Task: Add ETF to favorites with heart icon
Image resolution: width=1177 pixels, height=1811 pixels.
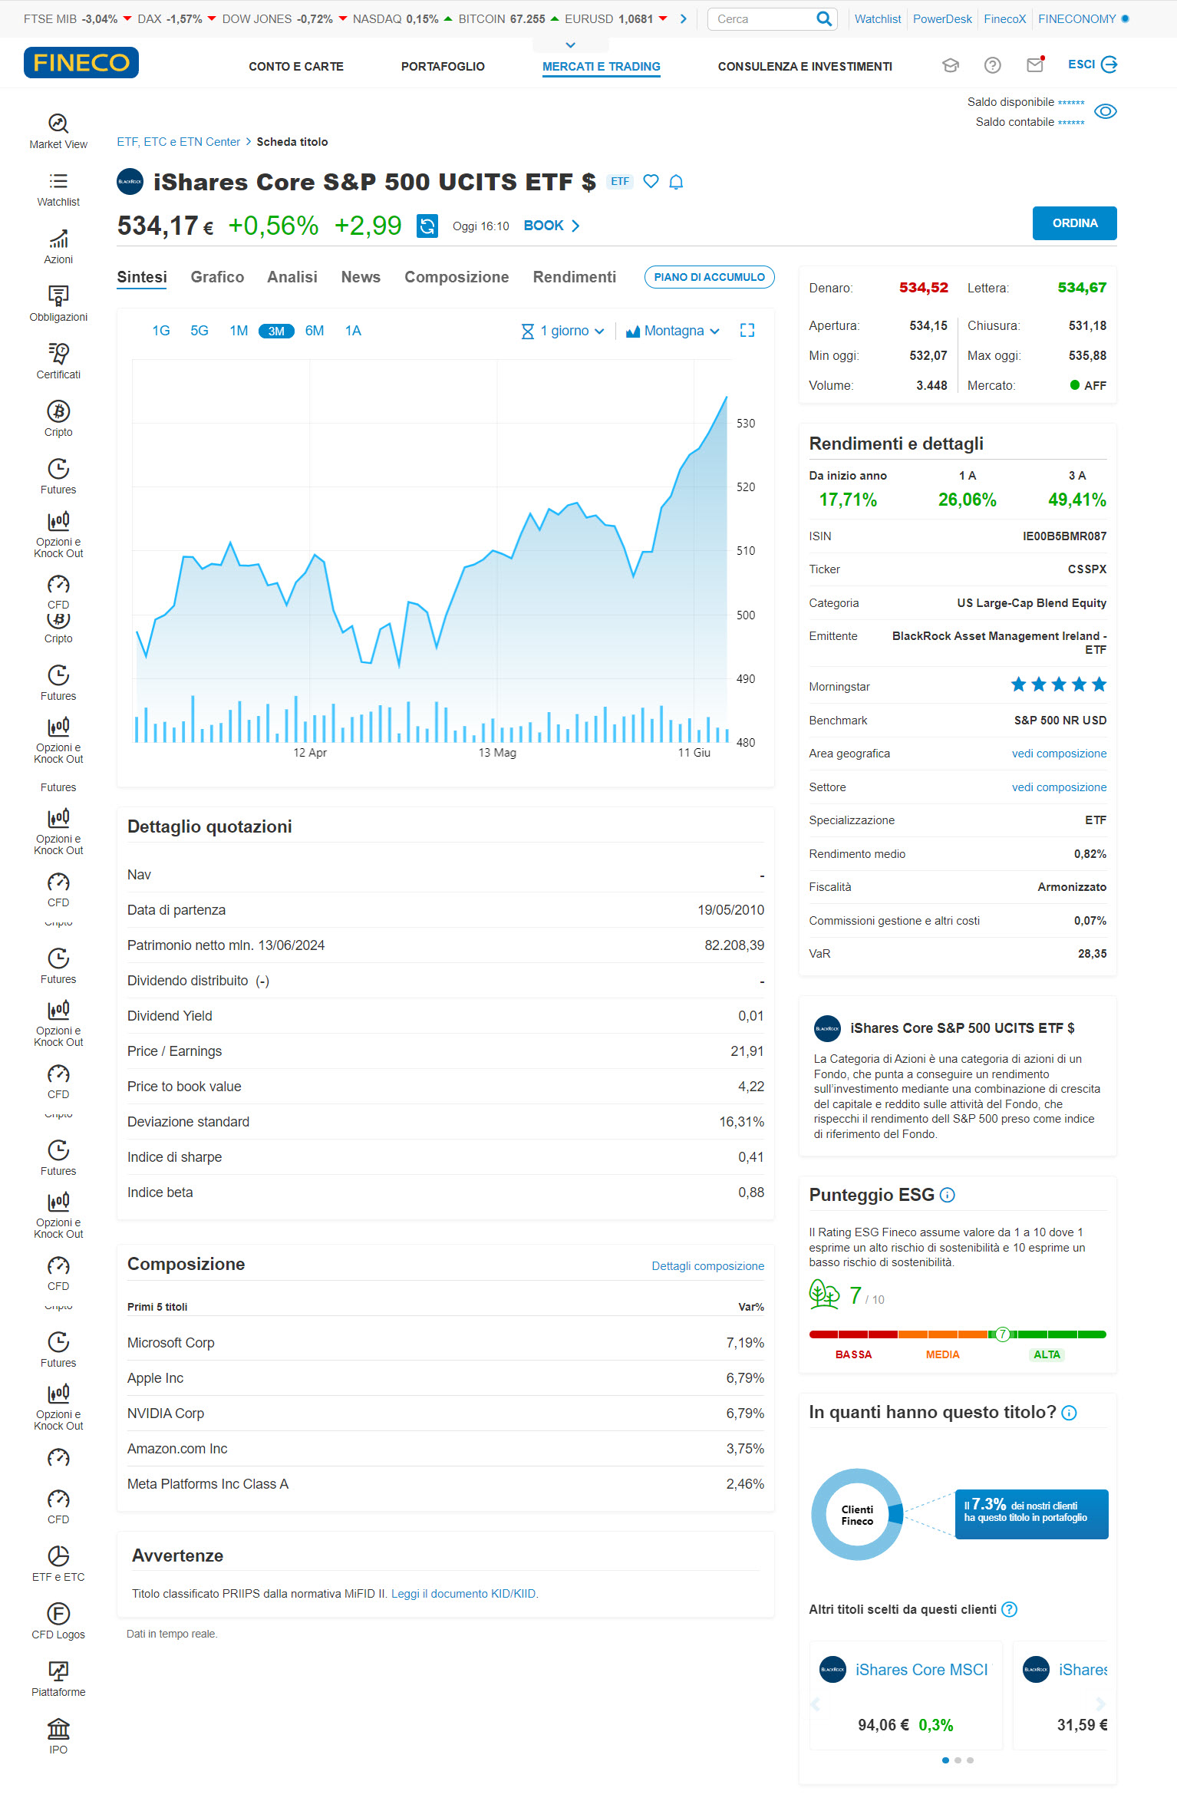Action: [651, 181]
